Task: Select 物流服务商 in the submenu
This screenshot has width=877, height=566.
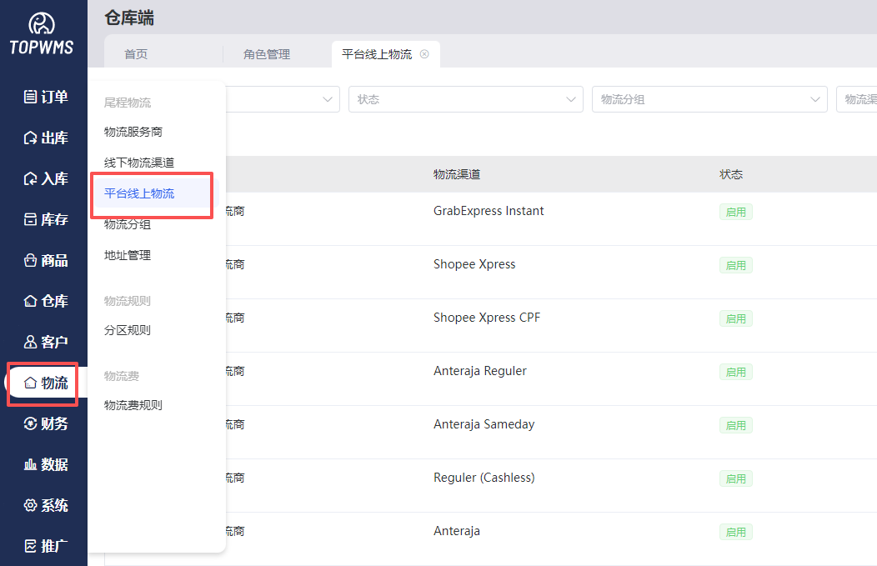Action: click(x=133, y=132)
